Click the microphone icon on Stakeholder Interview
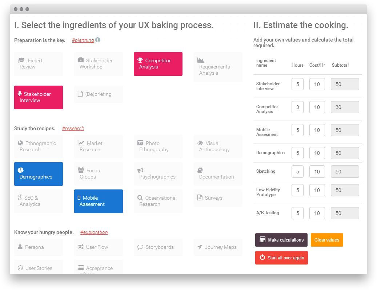This screenshot has height=290, width=377. tap(20, 94)
